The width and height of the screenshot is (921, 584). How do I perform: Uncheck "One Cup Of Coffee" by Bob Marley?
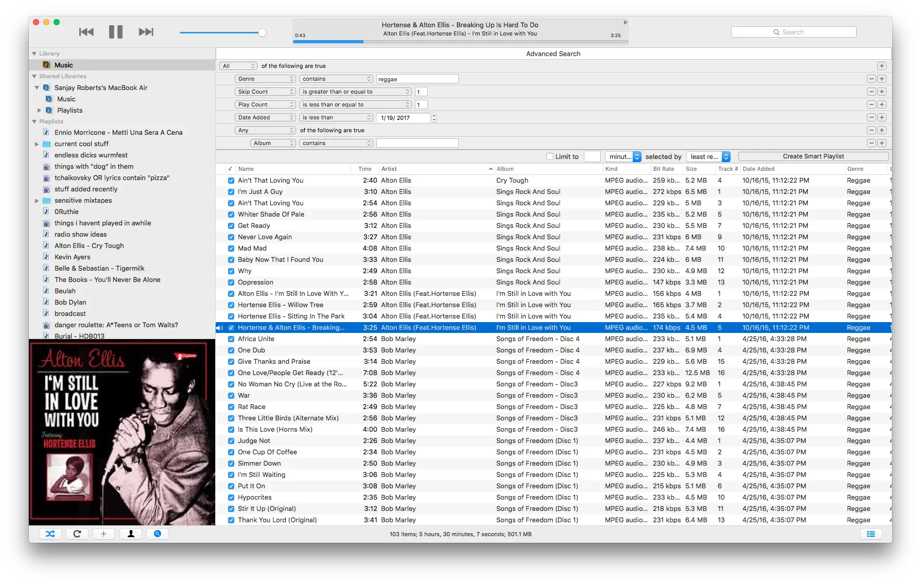coord(230,452)
